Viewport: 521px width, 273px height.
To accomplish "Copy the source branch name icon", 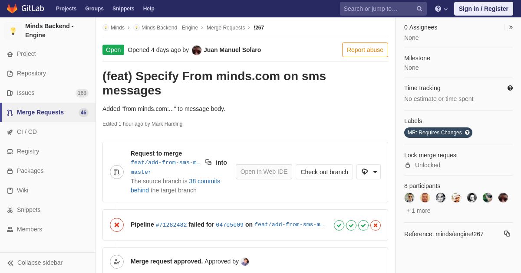I will [208, 162].
